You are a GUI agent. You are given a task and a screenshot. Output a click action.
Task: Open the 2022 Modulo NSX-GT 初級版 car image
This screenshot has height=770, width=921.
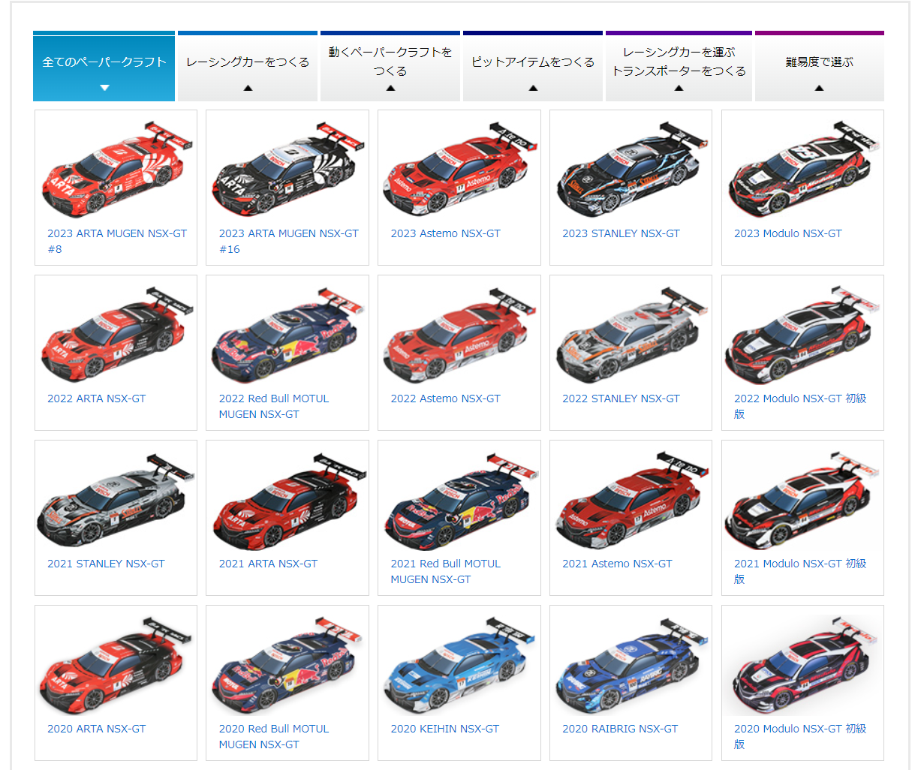coord(803,333)
